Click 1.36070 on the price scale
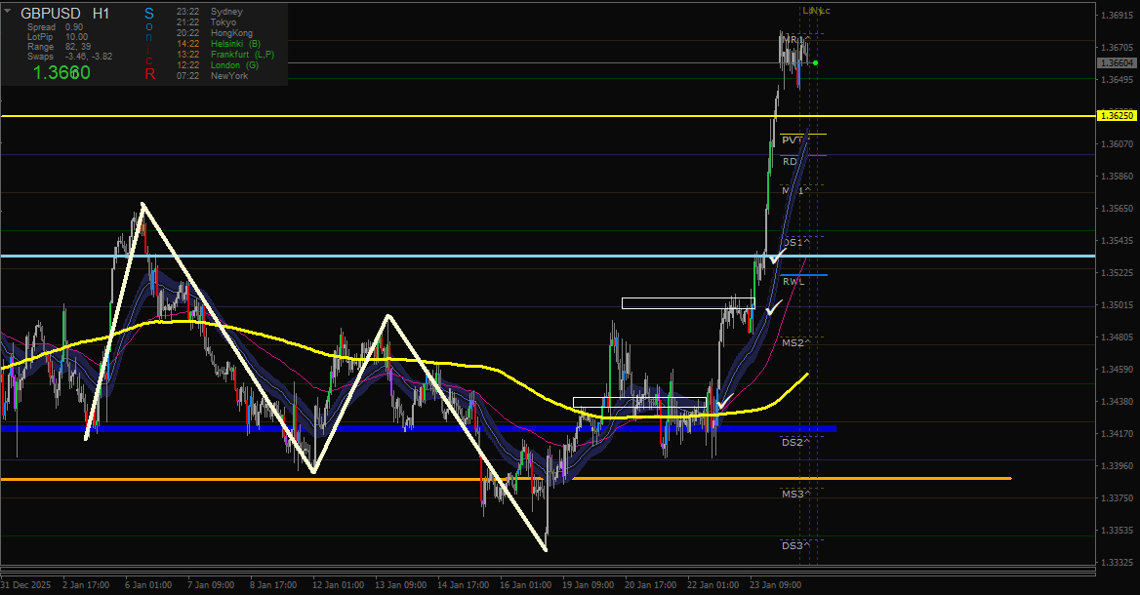The width and height of the screenshot is (1140, 595). [x=1118, y=143]
